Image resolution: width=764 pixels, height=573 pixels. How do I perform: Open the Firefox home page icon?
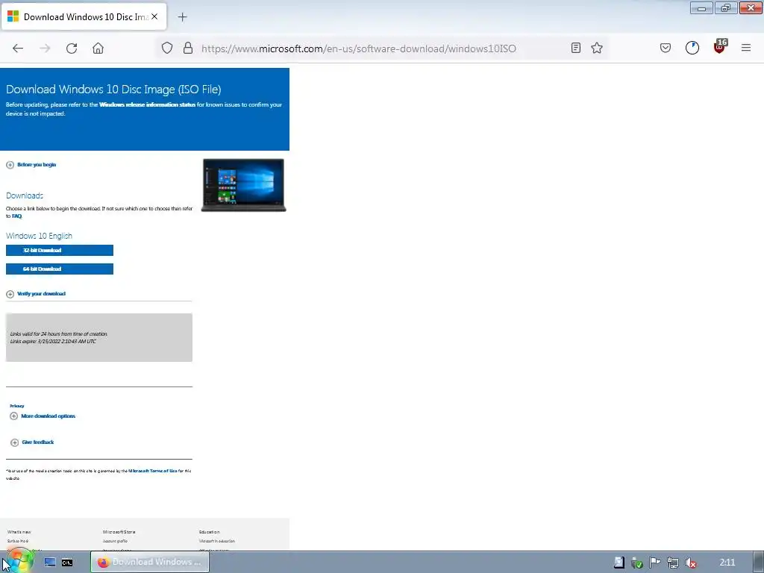pos(98,48)
